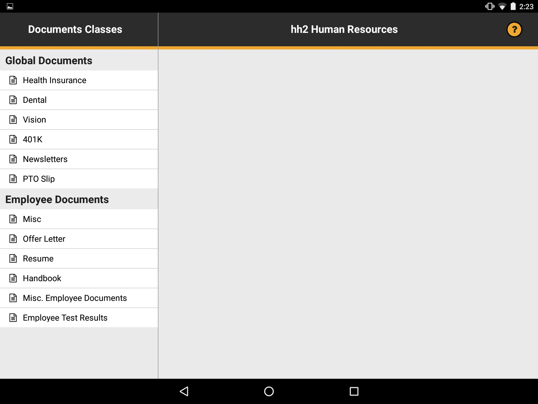Viewport: 538px width, 404px height.
Task: Select the Vision document icon
Action: pos(13,119)
